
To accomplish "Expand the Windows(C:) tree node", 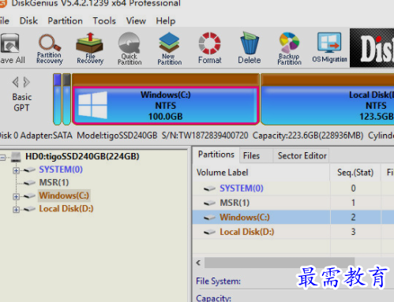I will click(16, 196).
